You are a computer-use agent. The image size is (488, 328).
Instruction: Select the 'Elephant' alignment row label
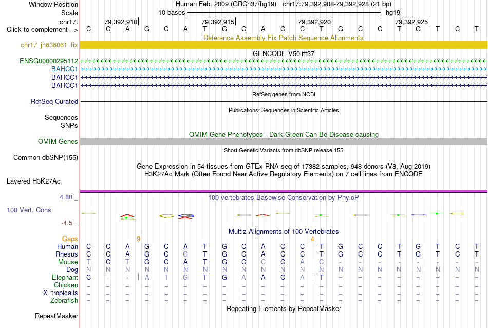coord(65,278)
